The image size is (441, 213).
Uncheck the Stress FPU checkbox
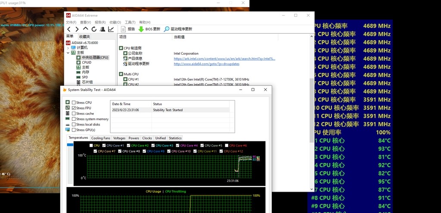click(x=74, y=108)
